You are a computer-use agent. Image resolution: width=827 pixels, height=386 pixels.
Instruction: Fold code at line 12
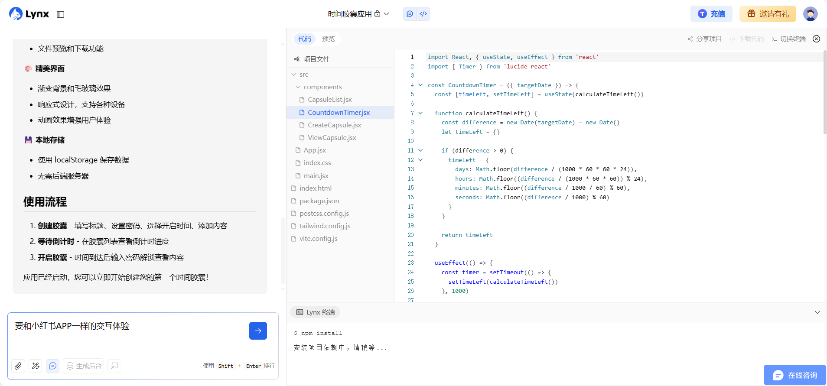click(420, 160)
